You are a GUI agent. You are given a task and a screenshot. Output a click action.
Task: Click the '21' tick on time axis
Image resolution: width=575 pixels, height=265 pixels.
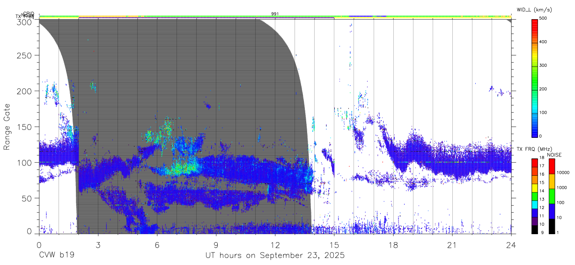452,245
